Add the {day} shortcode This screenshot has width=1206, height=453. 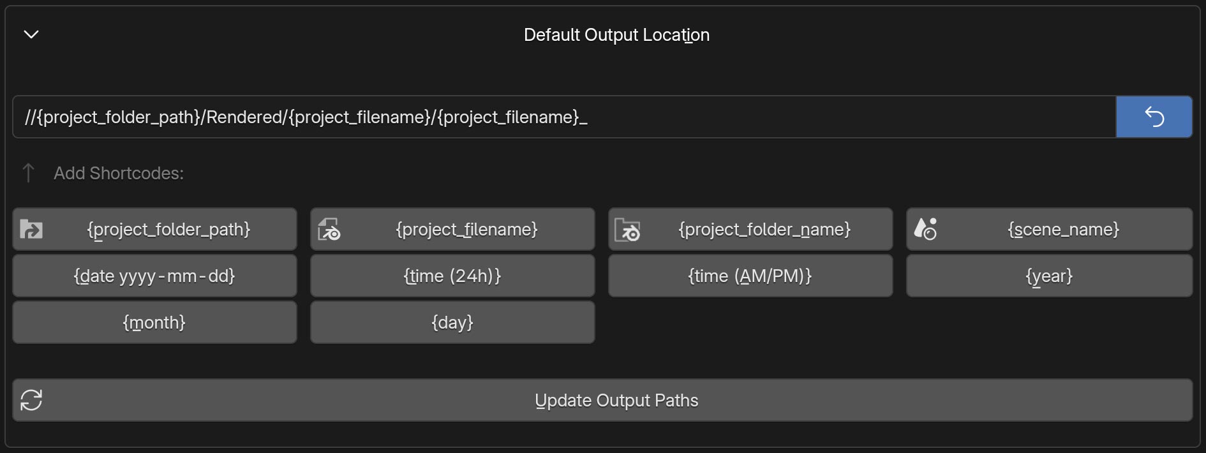(452, 322)
